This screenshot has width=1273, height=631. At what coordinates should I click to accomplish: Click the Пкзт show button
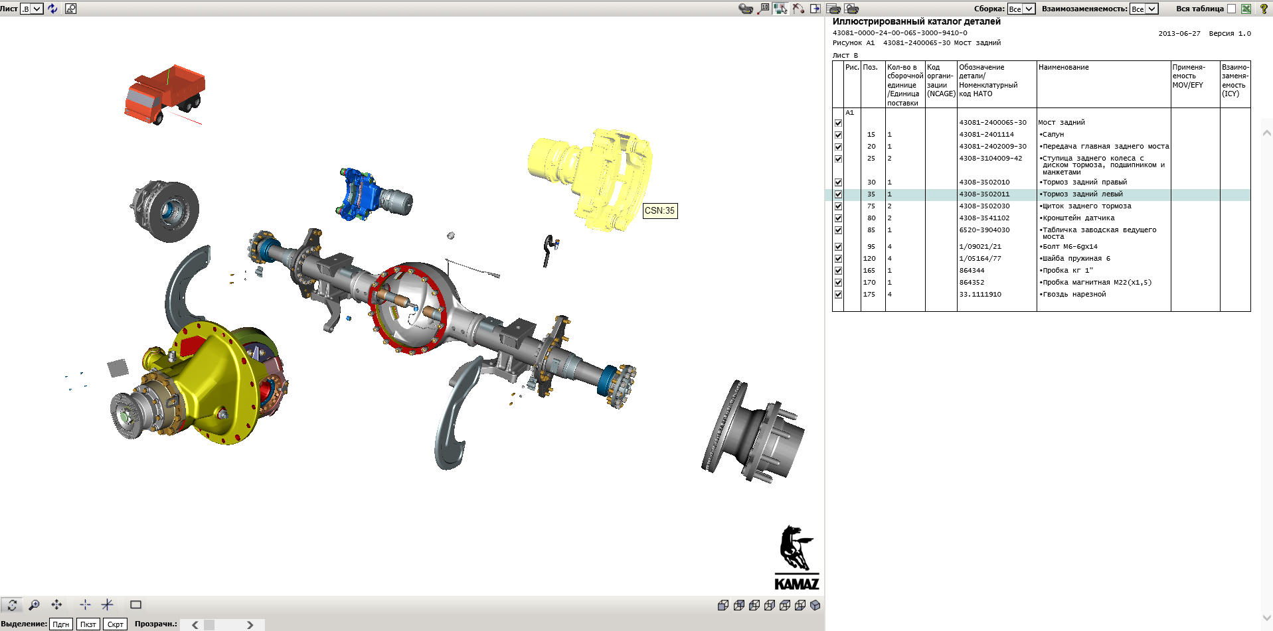pyautogui.click(x=88, y=624)
